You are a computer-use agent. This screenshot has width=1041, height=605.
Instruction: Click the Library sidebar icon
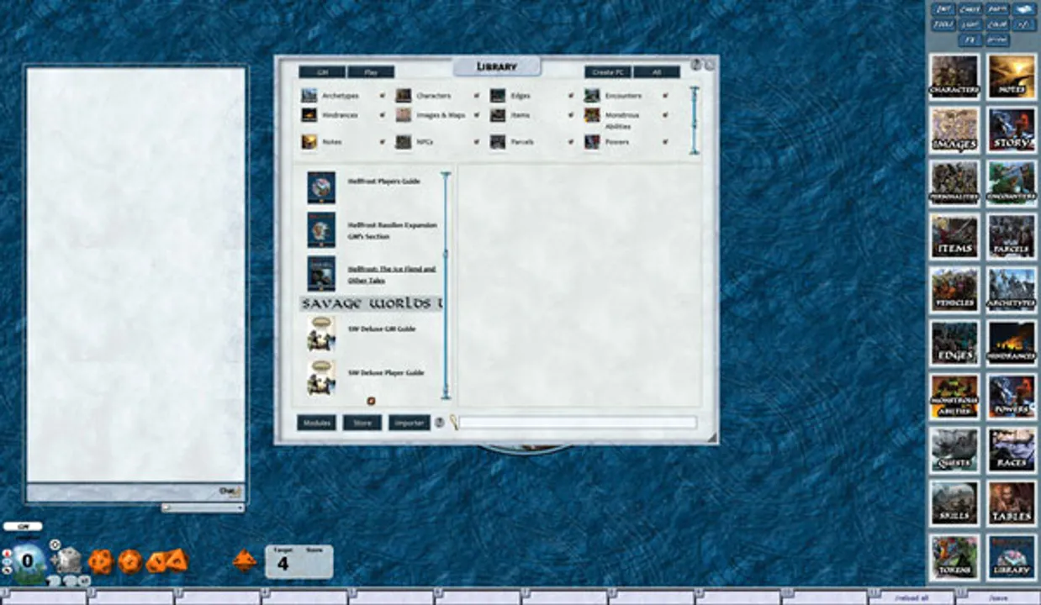click(x=1012, y=556)
